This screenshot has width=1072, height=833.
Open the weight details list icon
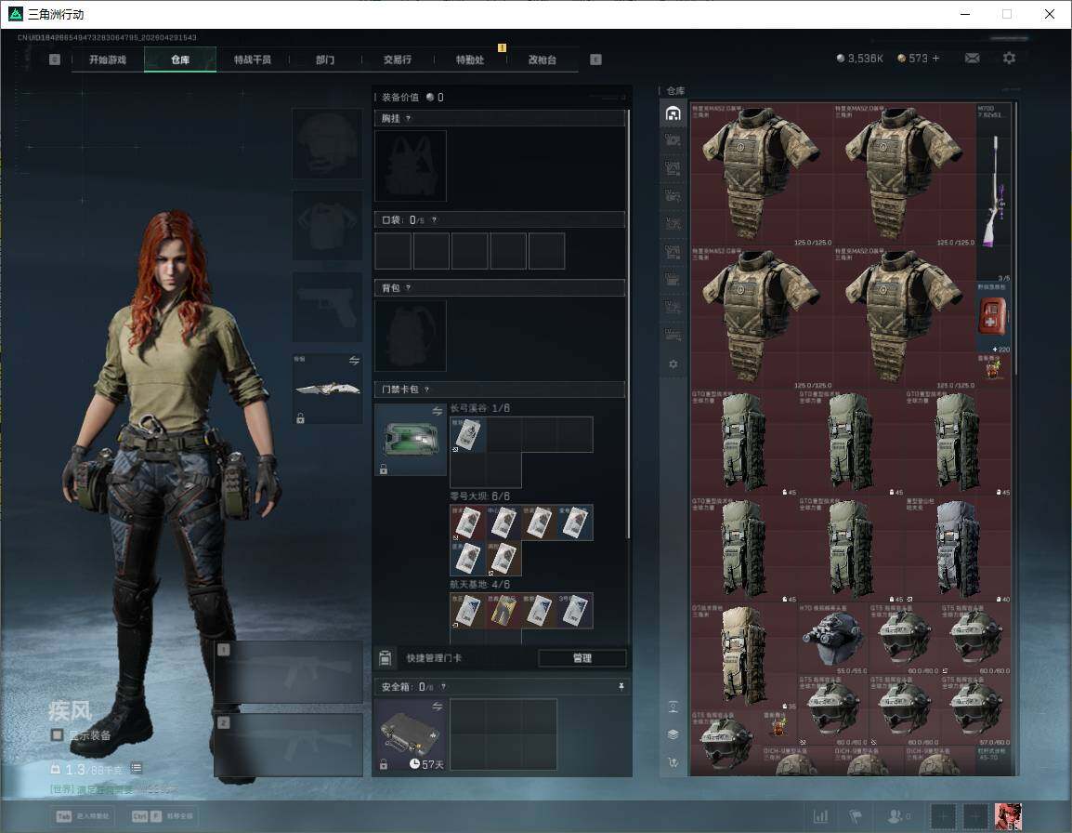pos(136,769)
